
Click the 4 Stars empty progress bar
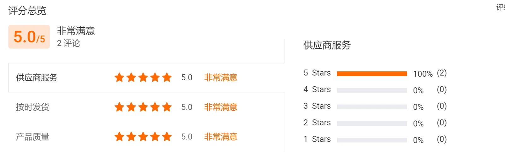click(372, 90)
